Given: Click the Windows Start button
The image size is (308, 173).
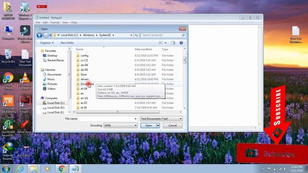Looking at the screenshot, I should point(6,169).
